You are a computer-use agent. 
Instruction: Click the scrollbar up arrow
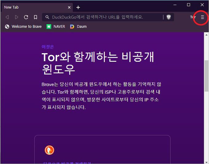[x=207, y=34]
